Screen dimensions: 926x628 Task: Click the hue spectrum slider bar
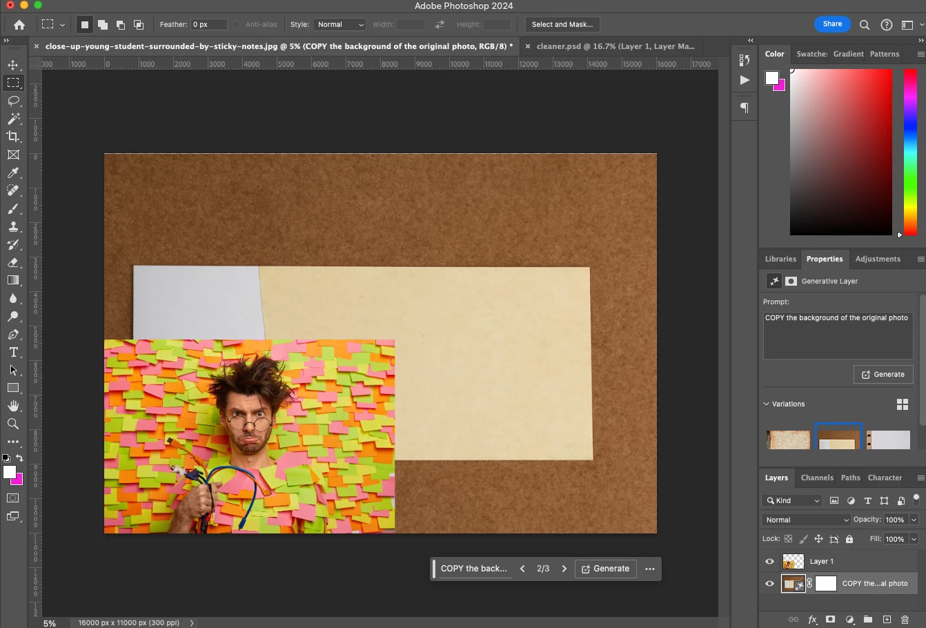910,152
